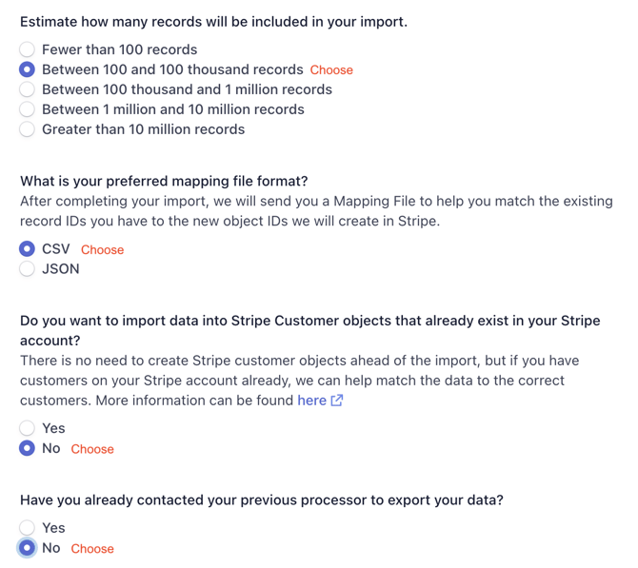Choose "Between 100 thousand and 1 million records"
Image resolution: width=638 pixels, height=568 pixels.
tap(27, 89)
